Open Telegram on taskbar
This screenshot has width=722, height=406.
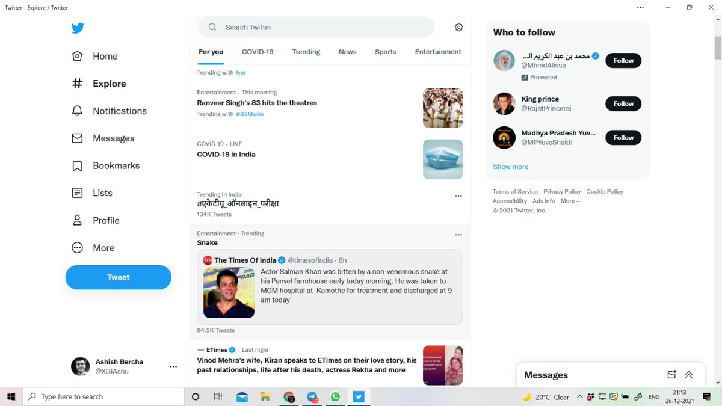tap(312, 397)
